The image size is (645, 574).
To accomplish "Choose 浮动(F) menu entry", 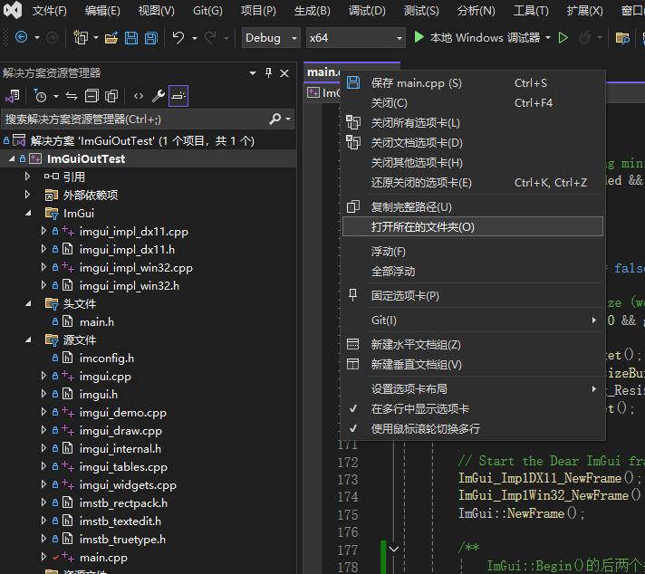I will (473, 251).
